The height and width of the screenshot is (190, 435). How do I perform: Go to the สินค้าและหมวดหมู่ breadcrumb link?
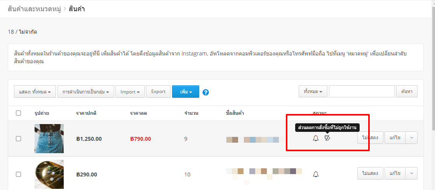(x=35, y=9)
